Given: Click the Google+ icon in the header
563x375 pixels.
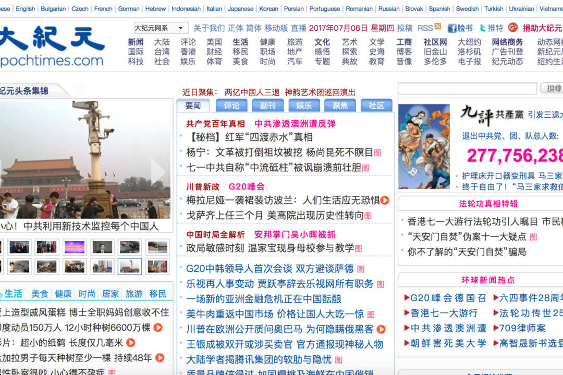Looking at the screenshot, I should [513, 28].
